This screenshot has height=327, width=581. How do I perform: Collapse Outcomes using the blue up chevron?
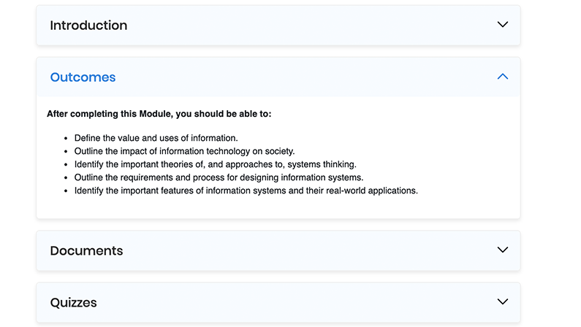tap(503, 76)
